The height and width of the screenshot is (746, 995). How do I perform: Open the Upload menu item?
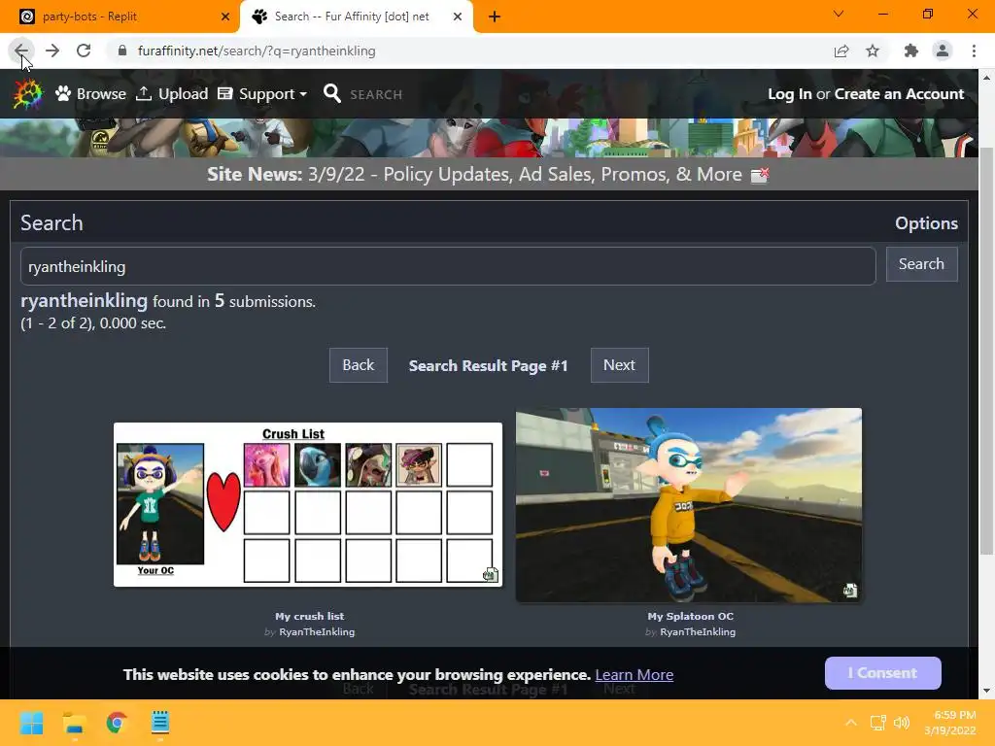tap(172, 94)
